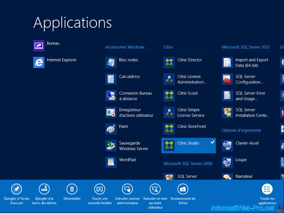Click the Narrateur label text

tap(244, 176)
